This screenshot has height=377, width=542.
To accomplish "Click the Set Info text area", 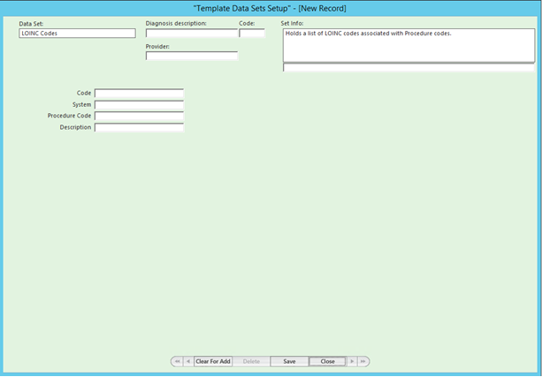I will (408, 45).
